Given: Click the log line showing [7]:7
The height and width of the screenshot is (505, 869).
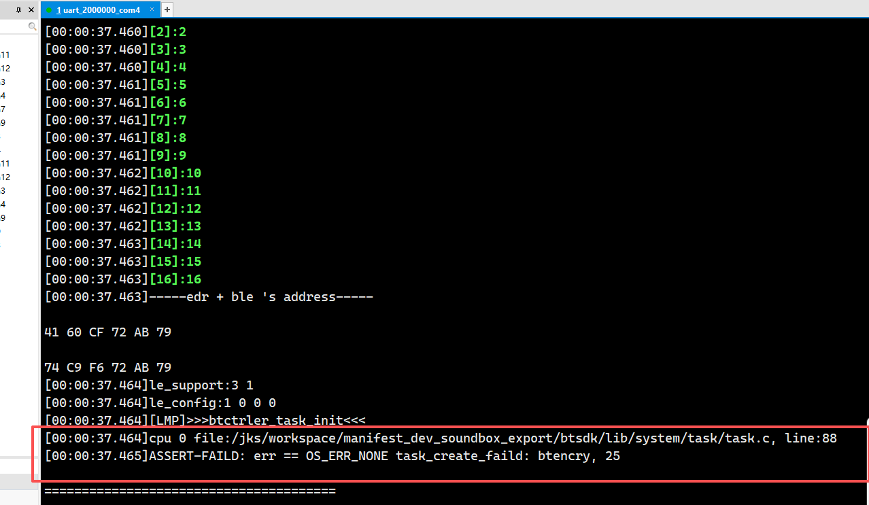Looking at the screenshot, I should tap(116, 120).
